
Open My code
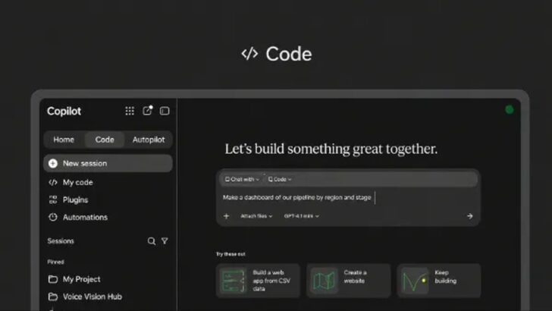(x=77, y=183)
